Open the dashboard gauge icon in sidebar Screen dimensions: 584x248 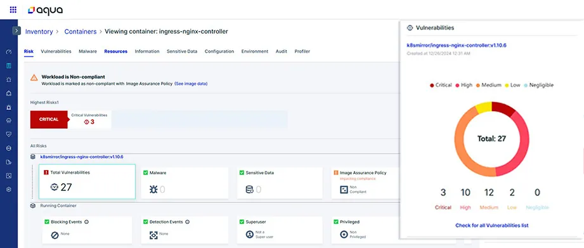point(9,52)
